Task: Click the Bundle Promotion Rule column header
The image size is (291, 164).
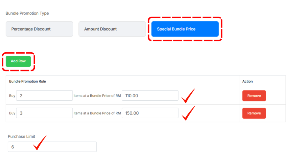Action: pyautogui.click(x=28, y=81)
